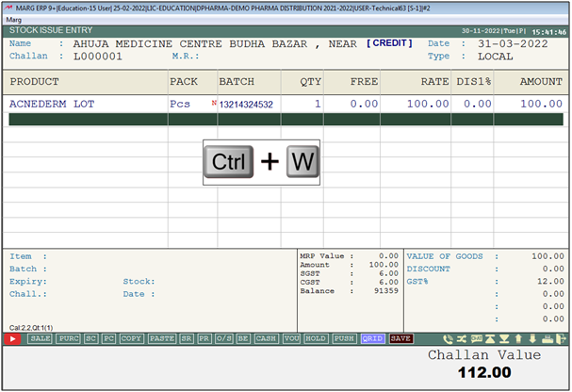Click the red YouTube play icon
Screen dimensions: 572x392
tap(13, 338)
